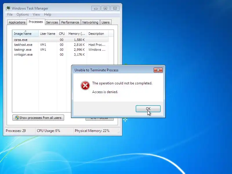Close the Unable to Terminate Process dialog

(x=158, y=70)
